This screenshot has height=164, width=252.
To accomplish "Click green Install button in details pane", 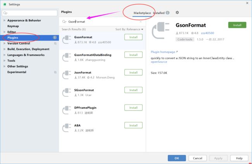I will (237, 25).
